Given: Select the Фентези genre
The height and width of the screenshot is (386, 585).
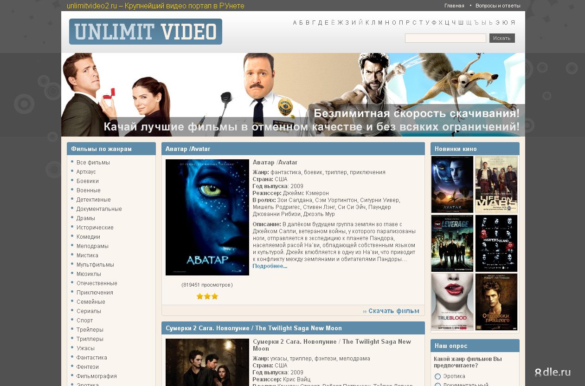Looking at the screenshot, I should pyautogui.click(x=87, y=367).
